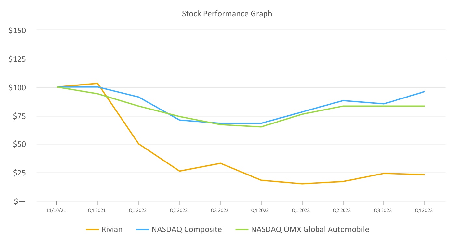Select the NASDAQ Composite legend label

tap(187, 229)
